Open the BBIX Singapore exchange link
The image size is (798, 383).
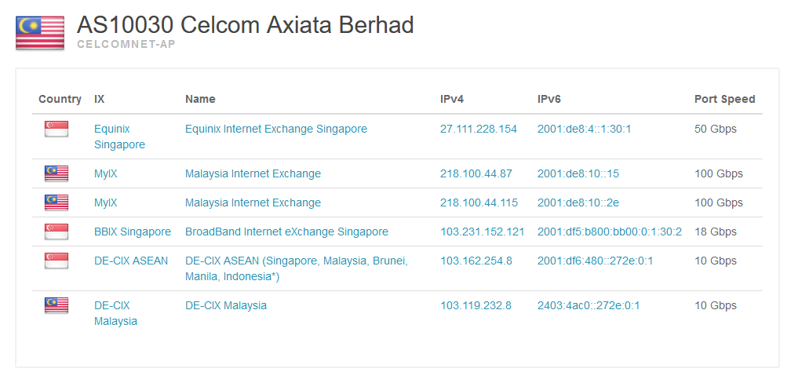click(132, 232)
